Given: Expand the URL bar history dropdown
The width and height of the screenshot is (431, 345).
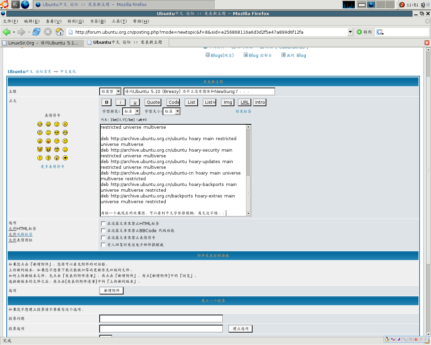Looking at the screenshot, I should [350, 32].
